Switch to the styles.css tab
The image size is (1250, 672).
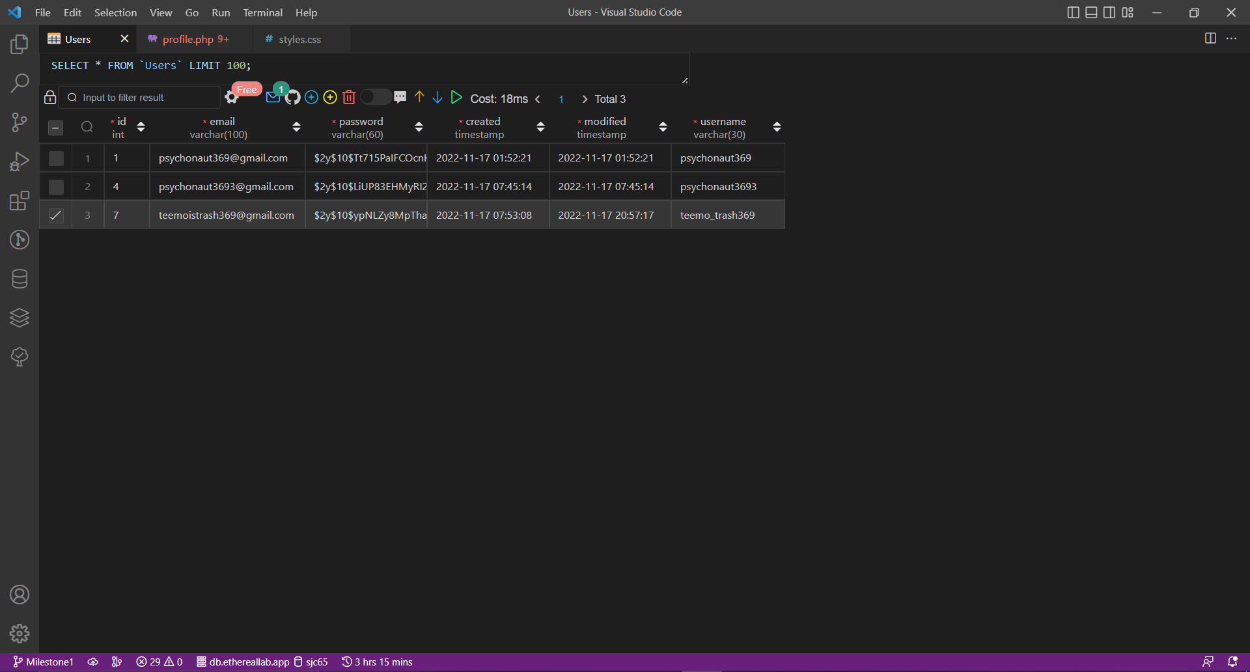point(300,39)
